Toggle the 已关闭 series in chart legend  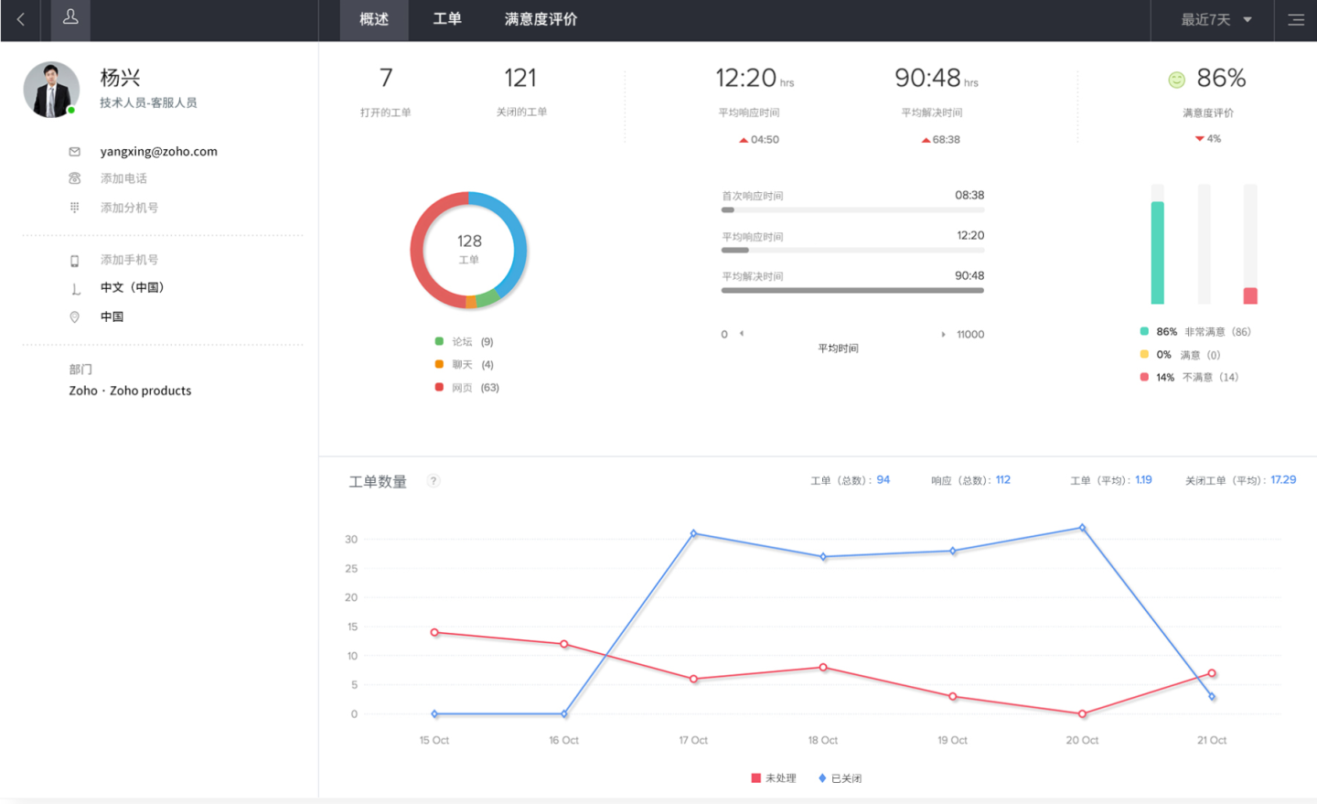point(840,778)
